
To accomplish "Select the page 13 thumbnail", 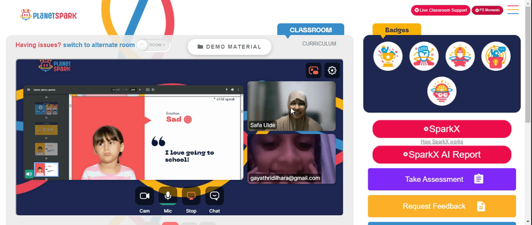I will tap(46, 149).
